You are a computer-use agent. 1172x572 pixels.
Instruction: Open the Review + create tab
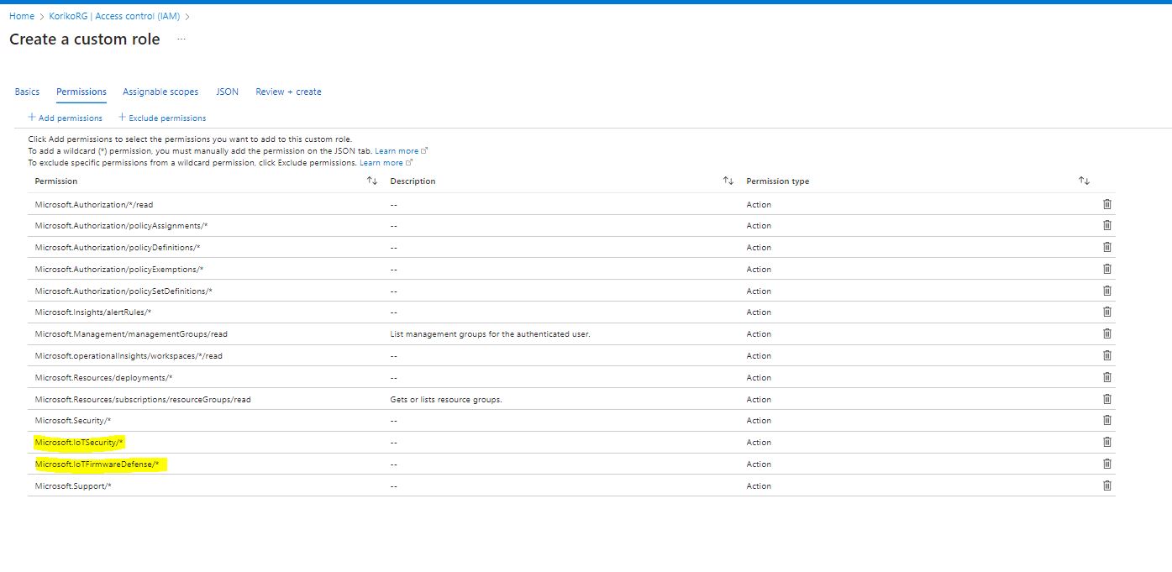pyautogui.click(x=288, y=92)
